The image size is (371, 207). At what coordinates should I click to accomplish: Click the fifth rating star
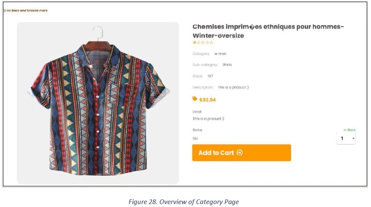[211, 43]
